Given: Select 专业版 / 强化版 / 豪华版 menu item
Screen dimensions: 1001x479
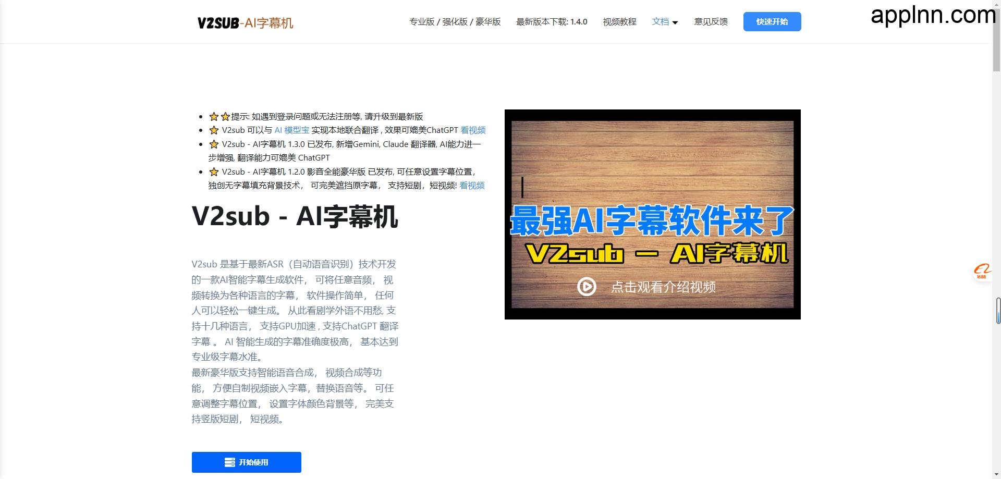Looking at the screenshot, I should [x=454, y=22].
